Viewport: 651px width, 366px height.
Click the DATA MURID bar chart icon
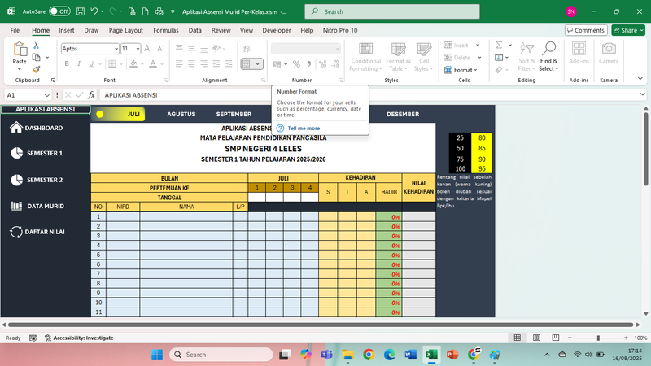pyautogui.click(x=16, y=206)
